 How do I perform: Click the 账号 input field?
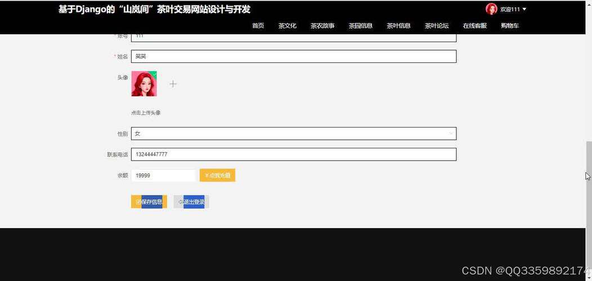(294, 38)
